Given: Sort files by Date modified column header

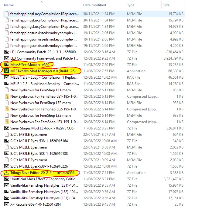Looking at the screenshot, I should pyautogui.click(x=94, y=5).
